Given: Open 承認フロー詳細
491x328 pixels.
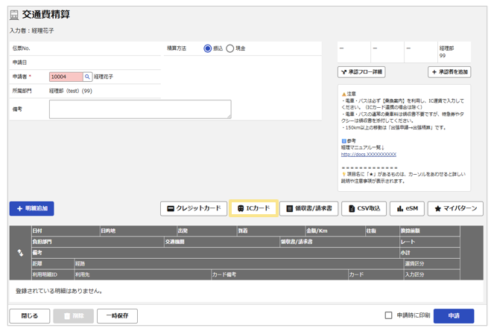Looking at the screenshot, I should [x=361, y=72].
